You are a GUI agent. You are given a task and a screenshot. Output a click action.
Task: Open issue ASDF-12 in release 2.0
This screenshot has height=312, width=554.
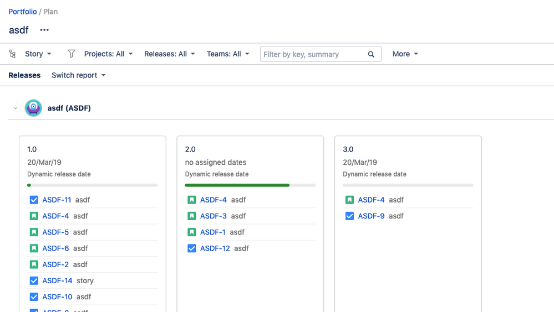point(215,248)
